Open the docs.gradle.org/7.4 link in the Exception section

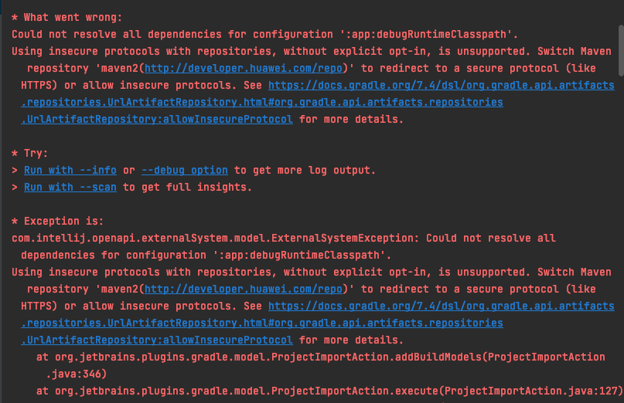(442, 306)
